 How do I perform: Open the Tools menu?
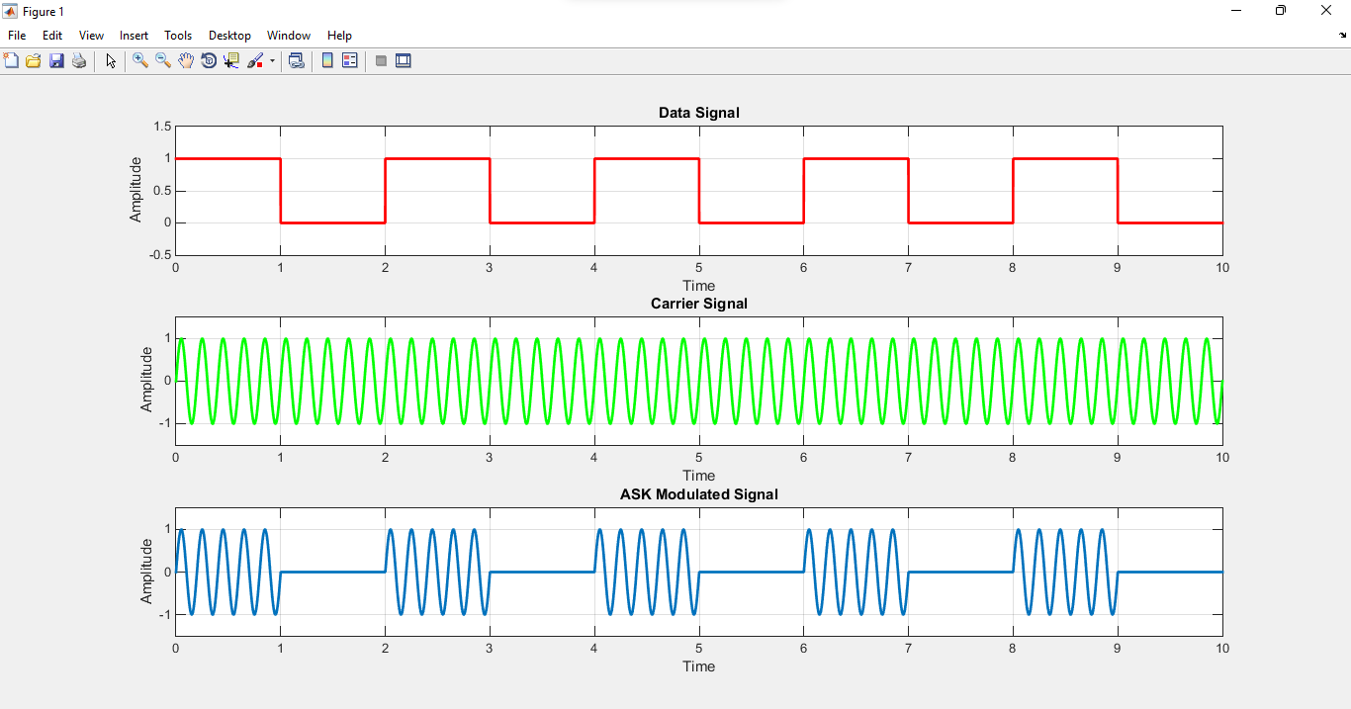tap(178, 36)
